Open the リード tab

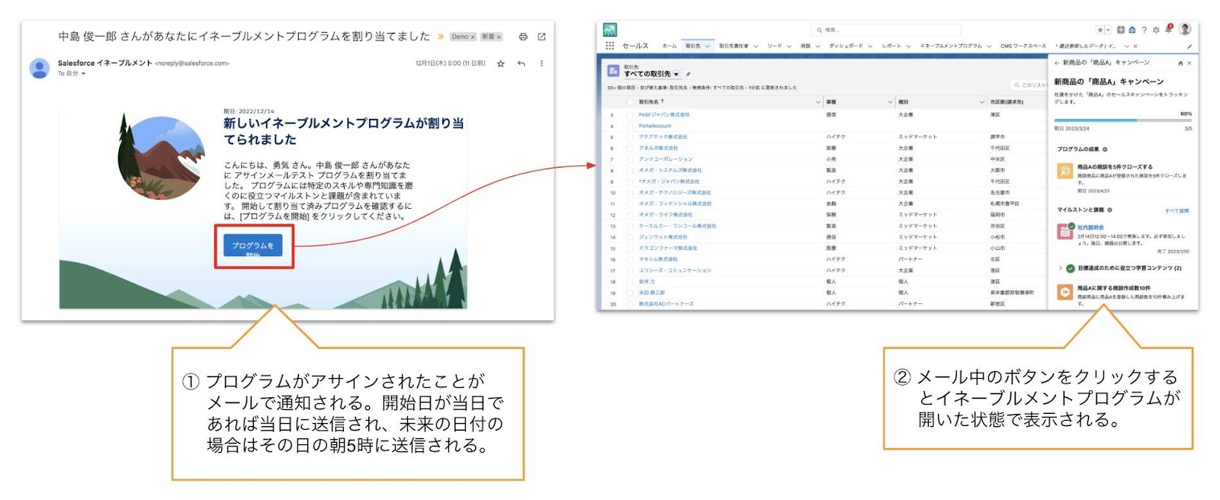coord(775,46)
